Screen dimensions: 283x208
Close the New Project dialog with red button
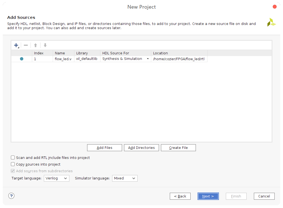point(275,7)
